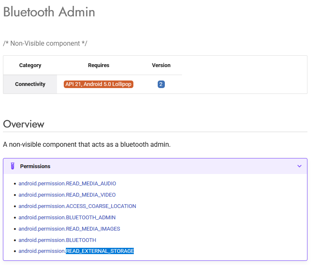Click the flask icon beside Permissions
The height and width of the screenshot is (265, 315).
[x=13, y=166]
